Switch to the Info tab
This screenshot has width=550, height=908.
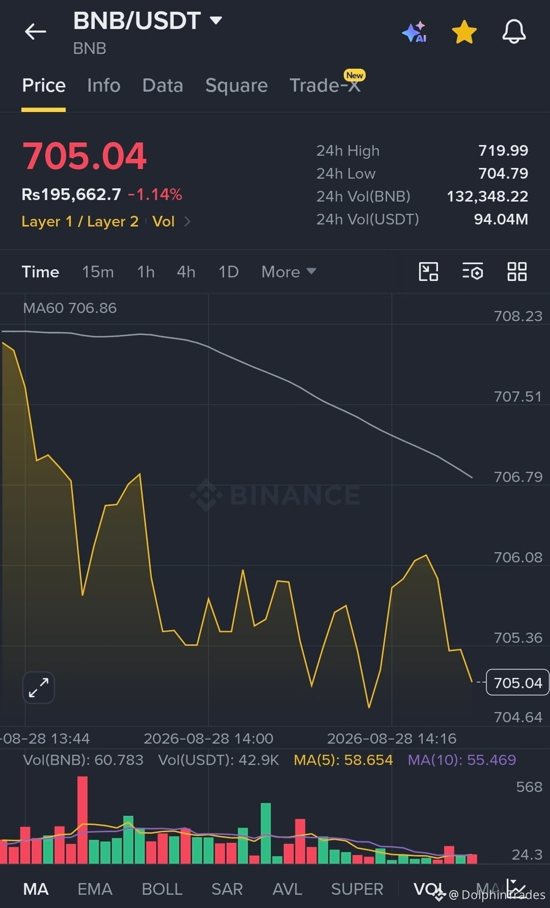[104, 86]
